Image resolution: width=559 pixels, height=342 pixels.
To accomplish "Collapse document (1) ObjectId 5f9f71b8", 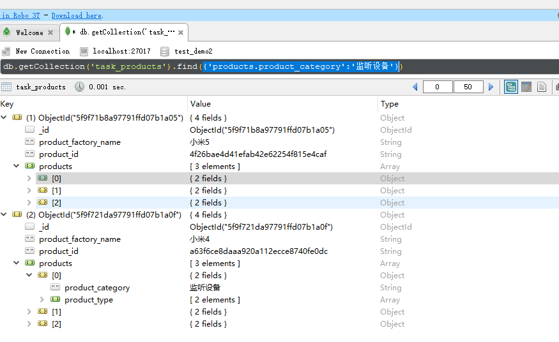I will tap(4, 117).
